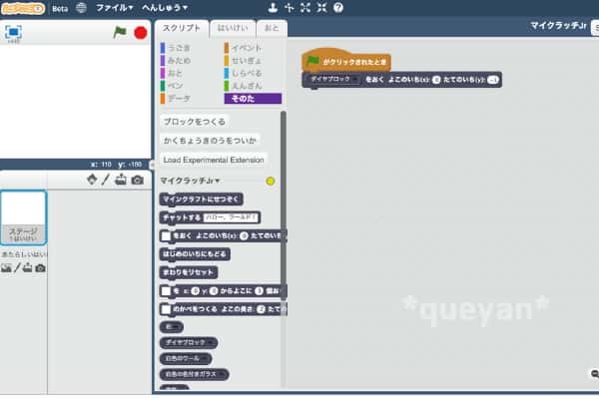Open the ファイル menu
This screenshot has width=599, height=399.
pos(114,8)
